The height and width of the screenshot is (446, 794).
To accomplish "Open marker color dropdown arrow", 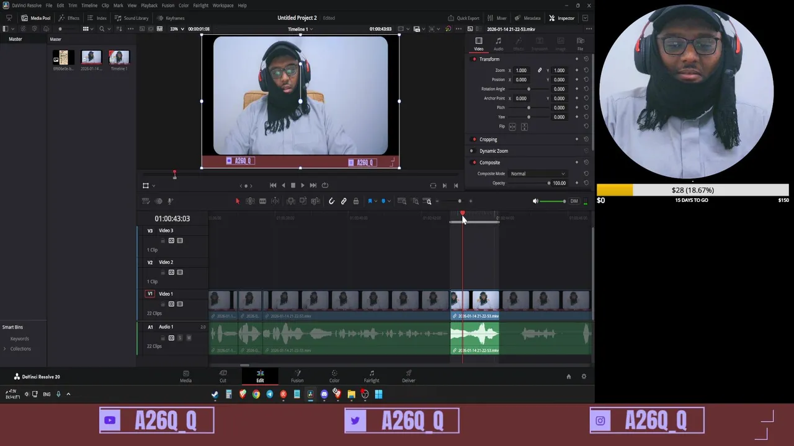I will [x=388, y=201].
